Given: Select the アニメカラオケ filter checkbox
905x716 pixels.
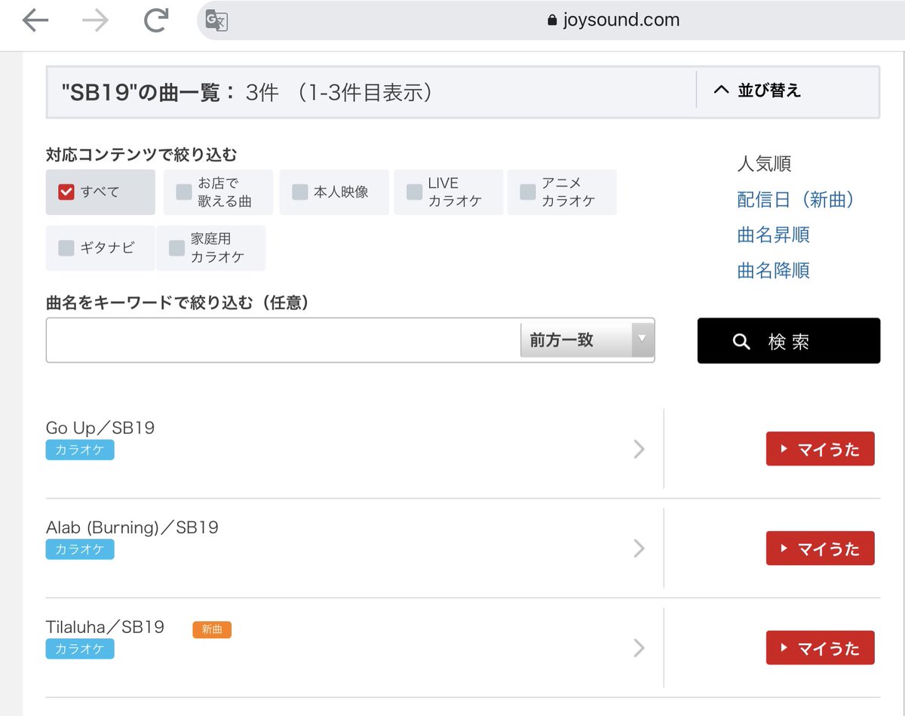Looking at the screenshot, I should pos(528,192).
